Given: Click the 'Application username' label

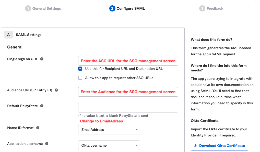Looking at the screenshot, I should (25, 144).
